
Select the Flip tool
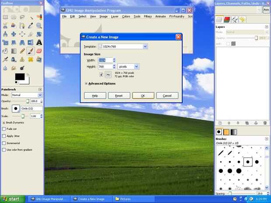tap(31, 42)
